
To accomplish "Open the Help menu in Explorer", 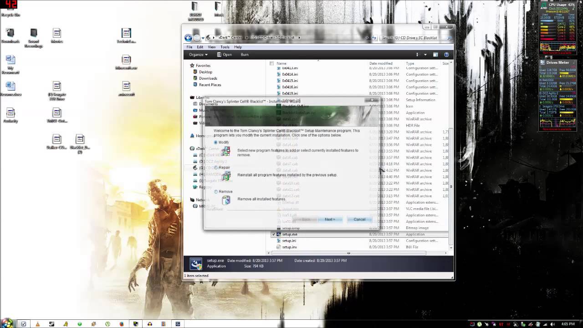I will click(238, 47).
